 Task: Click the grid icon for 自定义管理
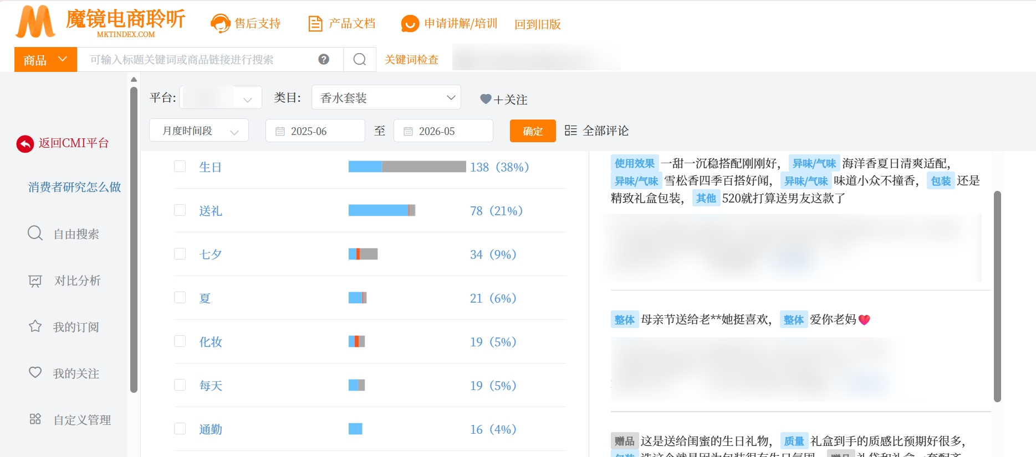coord(35,419)
